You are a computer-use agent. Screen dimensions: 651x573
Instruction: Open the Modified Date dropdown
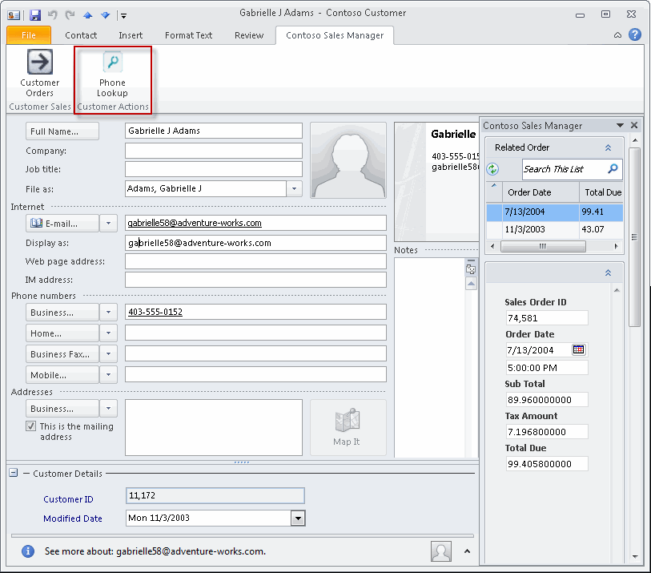tap(298, 519)
